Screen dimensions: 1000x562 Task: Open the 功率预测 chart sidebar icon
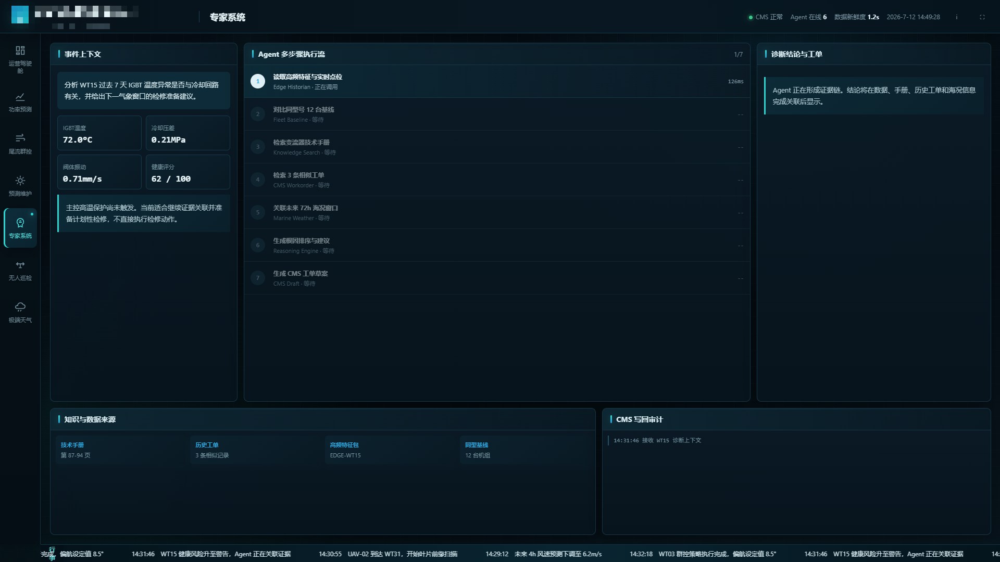(x=20, y=97)
